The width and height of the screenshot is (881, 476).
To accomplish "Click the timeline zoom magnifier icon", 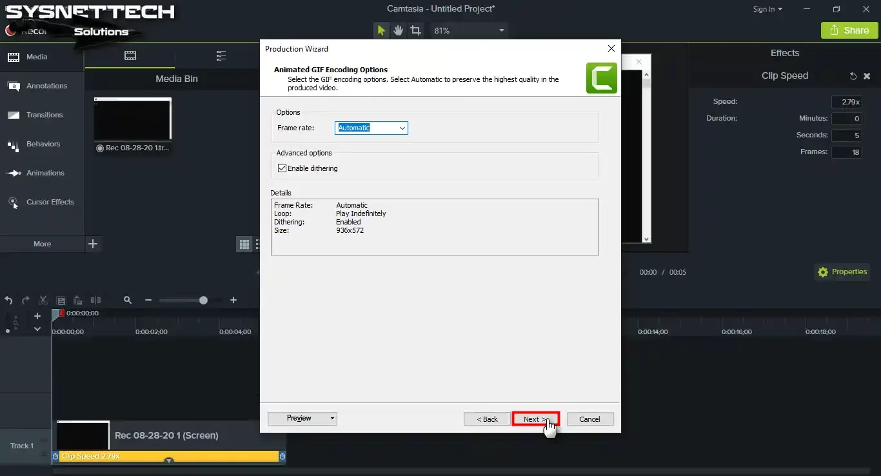I will coord(128,301).
